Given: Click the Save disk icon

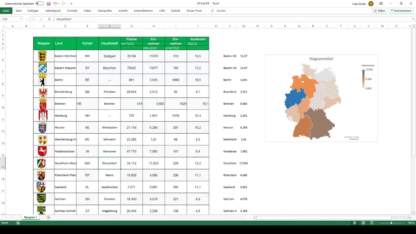Looking at the screenshot, I should [x=49, y=4].
